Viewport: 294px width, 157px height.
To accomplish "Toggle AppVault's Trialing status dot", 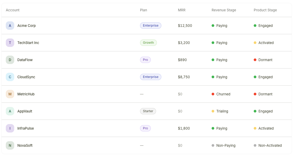I will pos(213,111).
